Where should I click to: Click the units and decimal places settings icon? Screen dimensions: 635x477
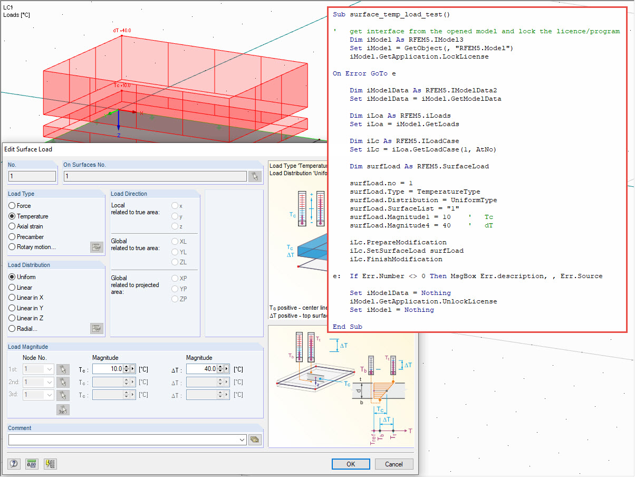coord(32,463)
